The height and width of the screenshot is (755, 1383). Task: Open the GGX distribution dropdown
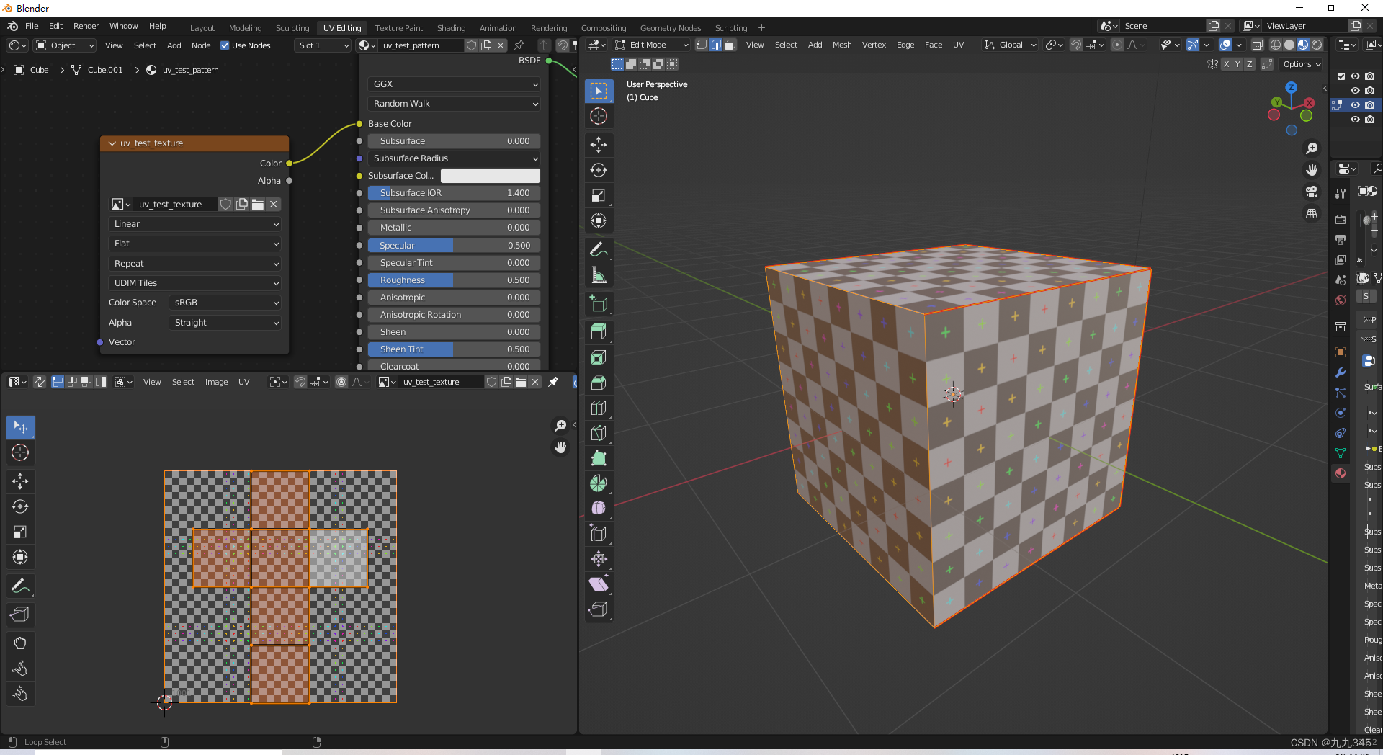[x=454, y=84]
